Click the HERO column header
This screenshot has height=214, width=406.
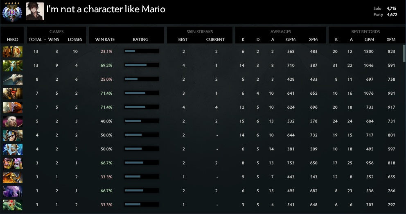[x=13, y=40]
